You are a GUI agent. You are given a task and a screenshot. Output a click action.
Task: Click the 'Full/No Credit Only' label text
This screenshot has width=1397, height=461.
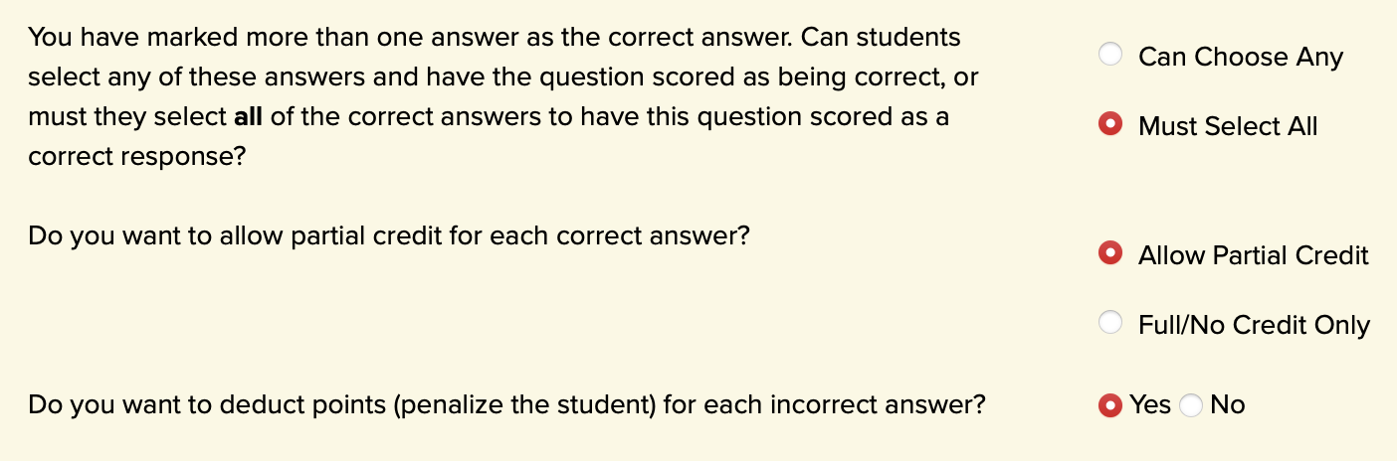[x=1254, y=325]
